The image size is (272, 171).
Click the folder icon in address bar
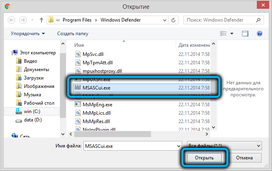(51, 20)
